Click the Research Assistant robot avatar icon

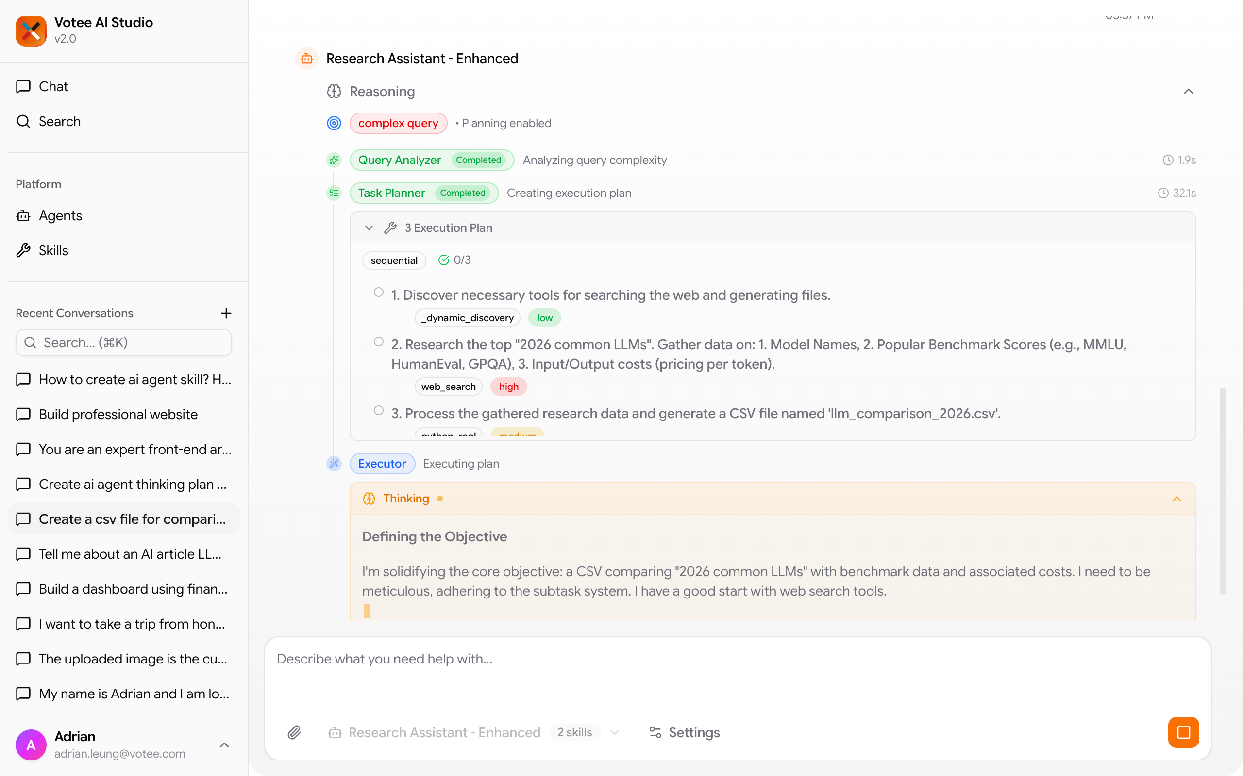click(307, 59)
